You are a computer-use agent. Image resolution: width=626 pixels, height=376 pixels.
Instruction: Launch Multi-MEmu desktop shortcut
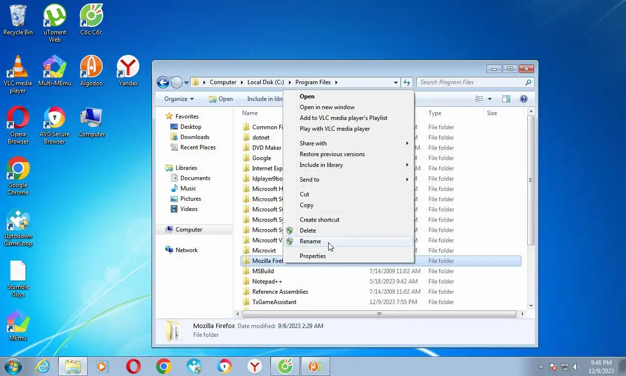pos(55,71)
